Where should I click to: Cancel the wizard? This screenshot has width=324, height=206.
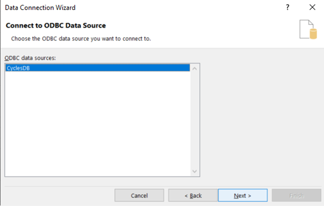pos(139,195)
